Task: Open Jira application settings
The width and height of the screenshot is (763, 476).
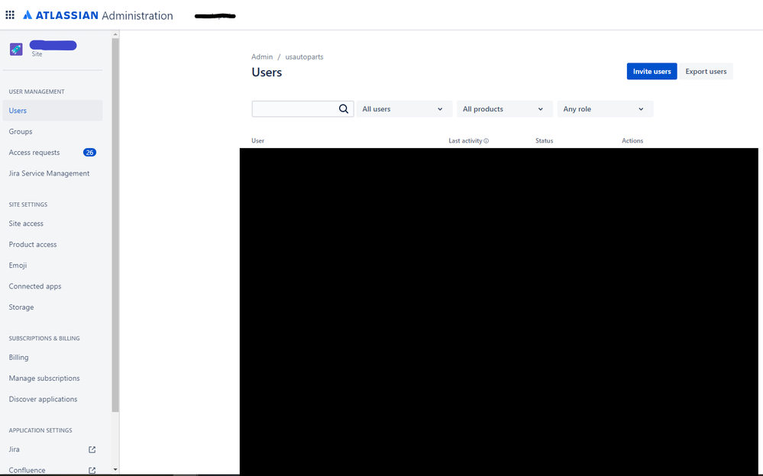Action: point(14,449)
